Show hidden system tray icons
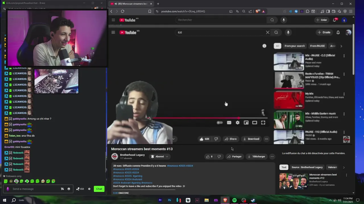364x204 pixels. 330,200
